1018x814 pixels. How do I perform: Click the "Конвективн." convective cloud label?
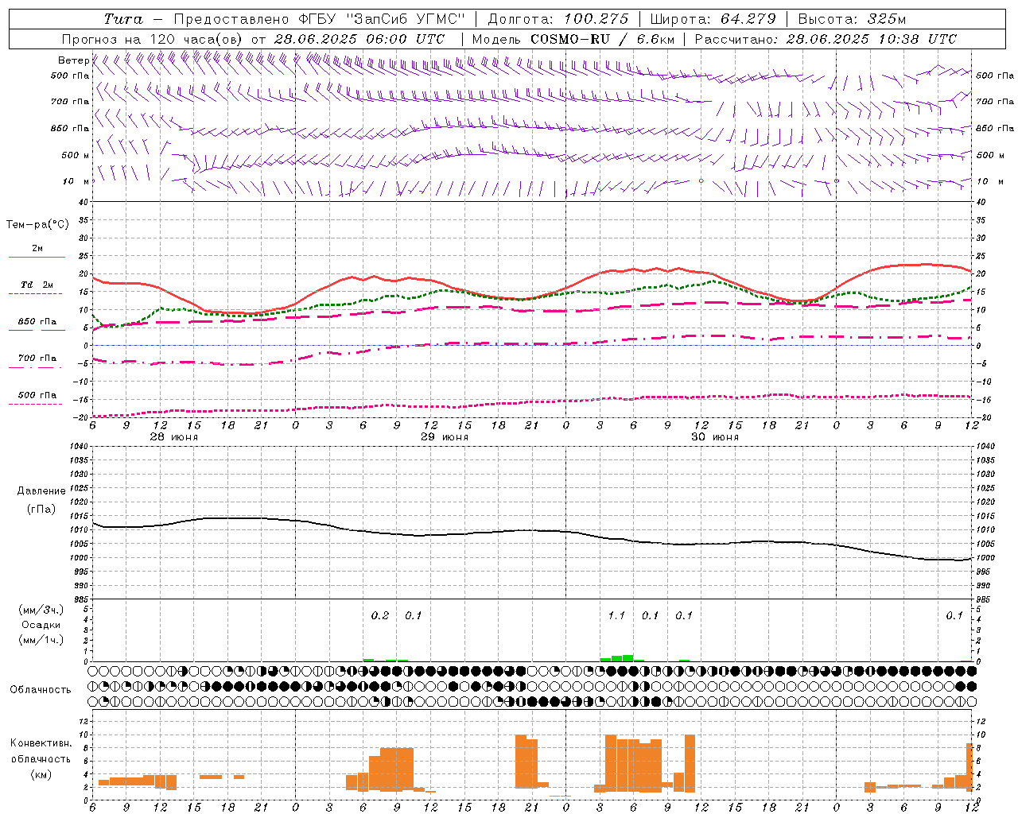[x=41, y=742]
